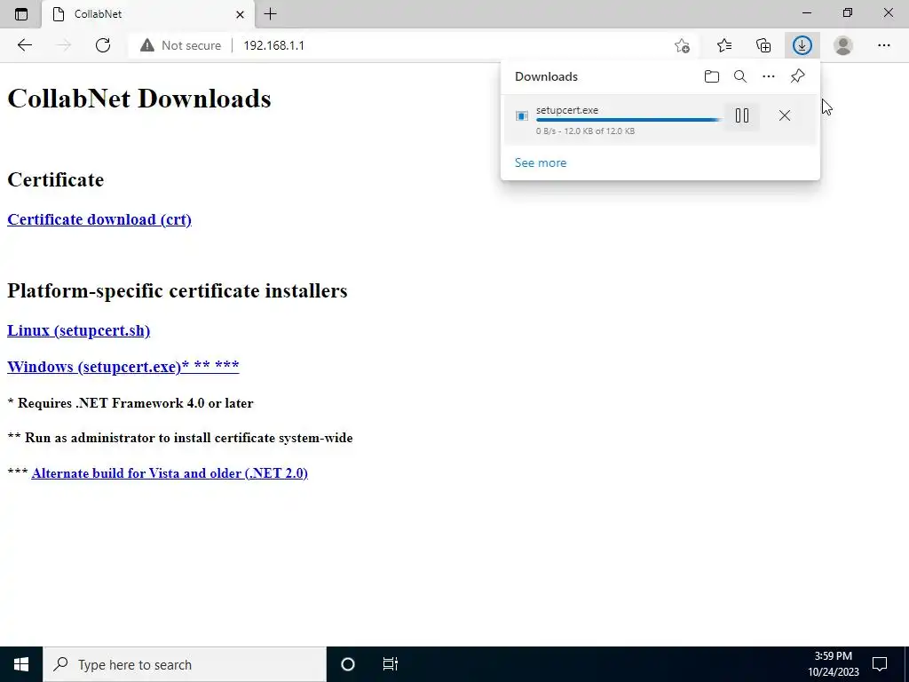Open Alternate build for Vista link

tap(170, 473)
